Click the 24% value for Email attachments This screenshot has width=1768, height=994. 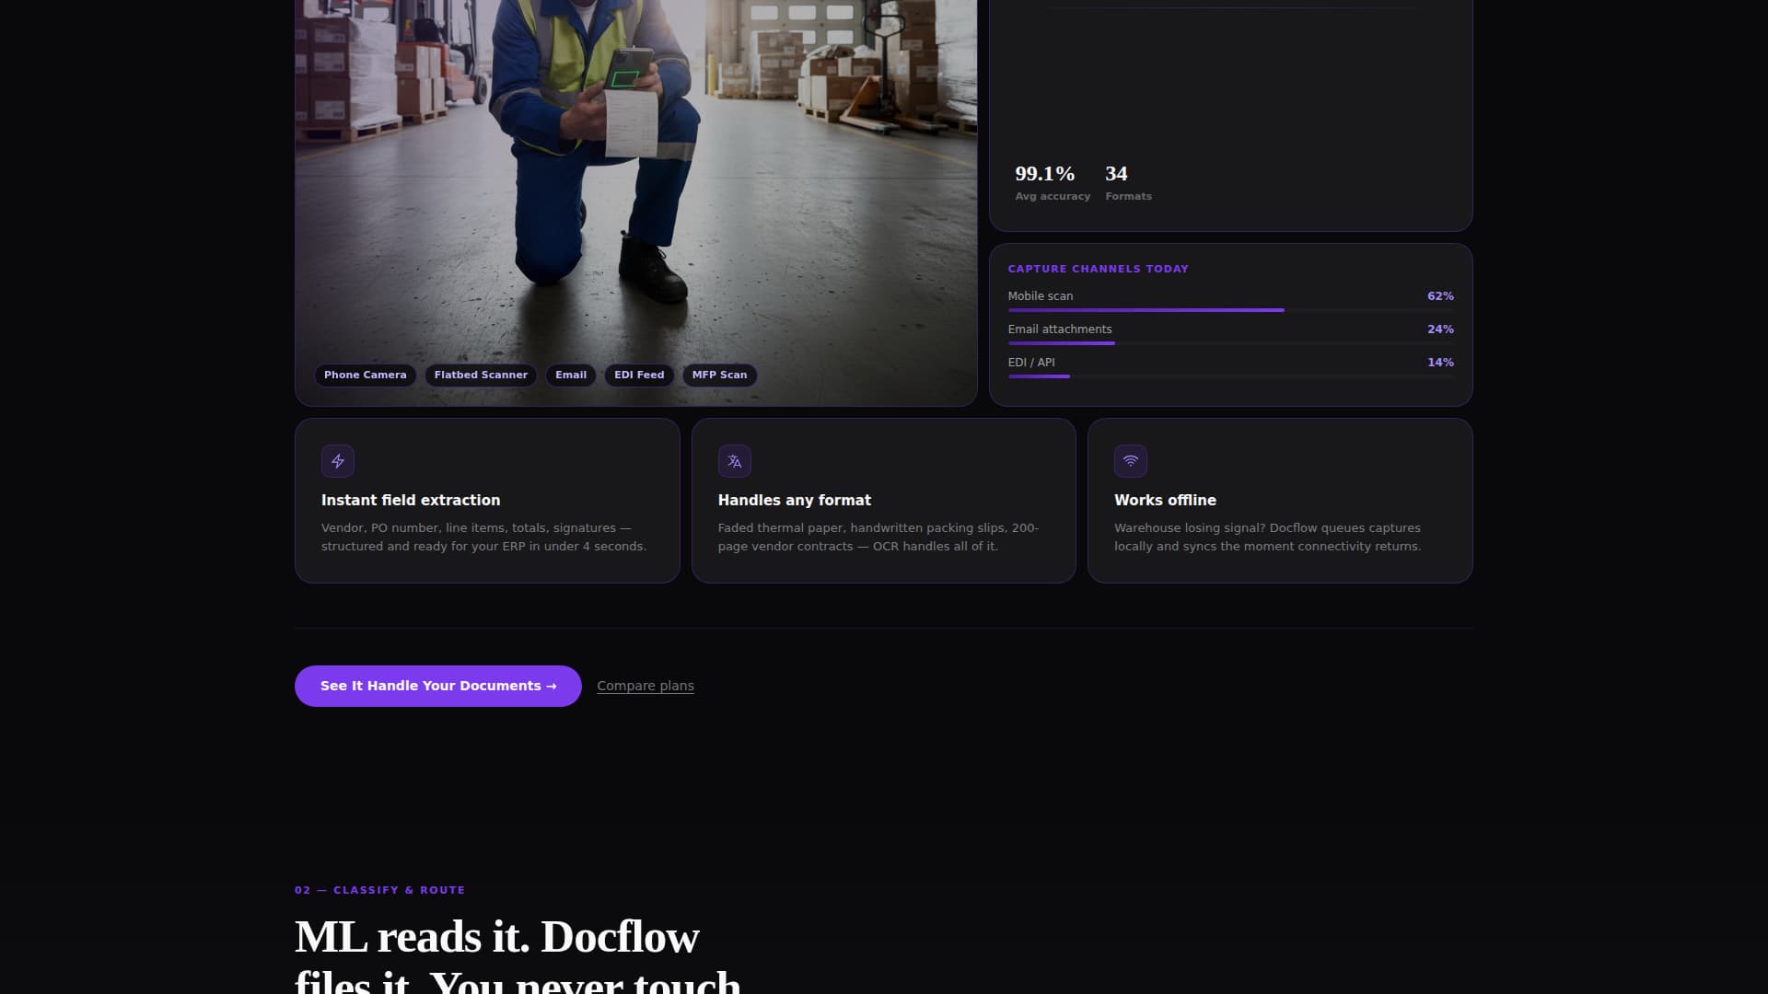tap(1440, 329)
